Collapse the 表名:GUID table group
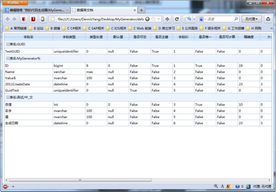Image resolution: width=276 pixels, height=192 pixels. coord(8,44)
